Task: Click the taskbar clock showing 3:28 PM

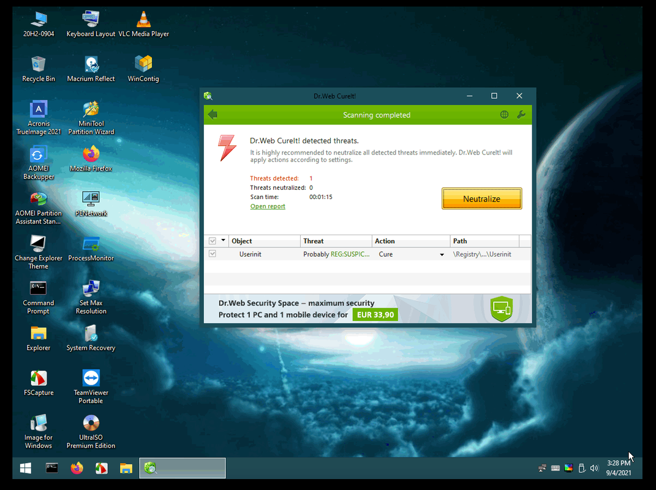Action: [x=619, y=468]
